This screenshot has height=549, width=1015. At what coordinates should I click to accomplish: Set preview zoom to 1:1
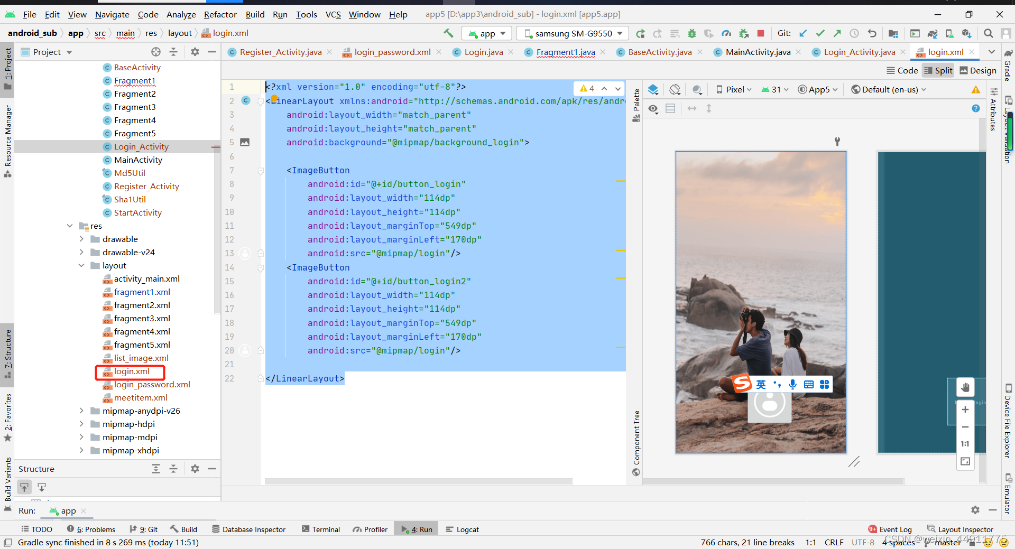pos(965,444)
